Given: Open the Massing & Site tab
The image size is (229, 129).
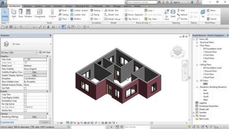Looking at the screenshot, I should coord(82,6).
